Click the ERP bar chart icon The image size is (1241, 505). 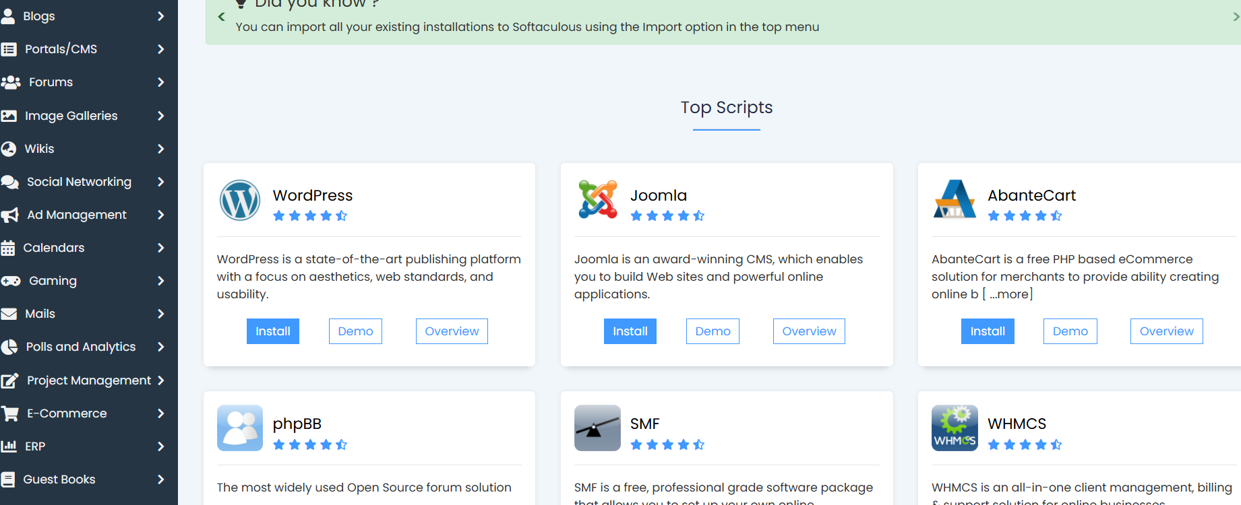[x=9, y=446]
